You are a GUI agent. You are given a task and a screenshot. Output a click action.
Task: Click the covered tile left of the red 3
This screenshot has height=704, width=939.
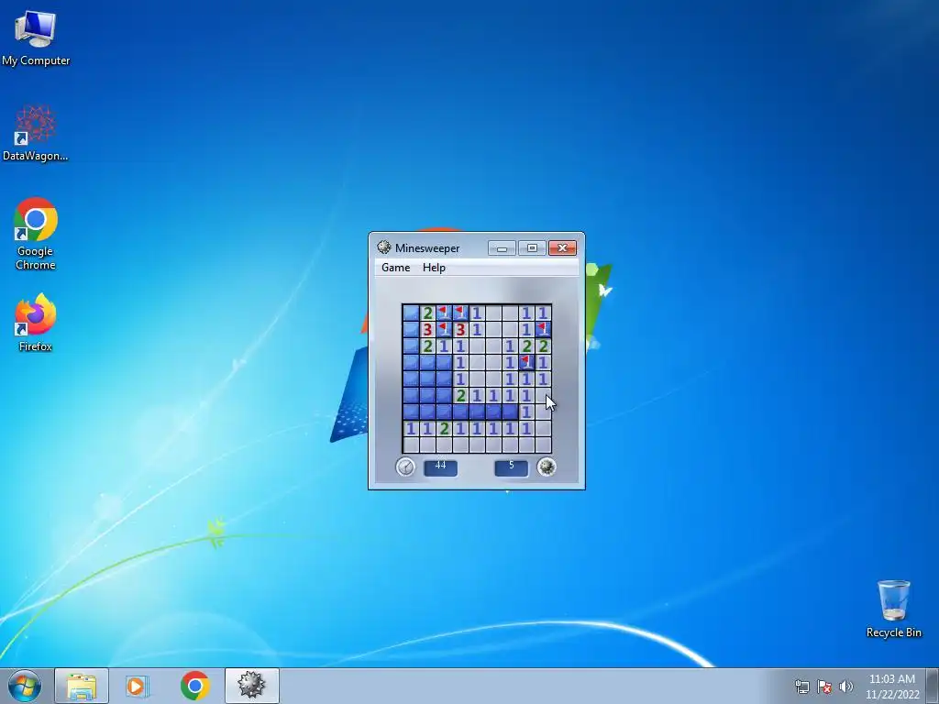(411, 329)
